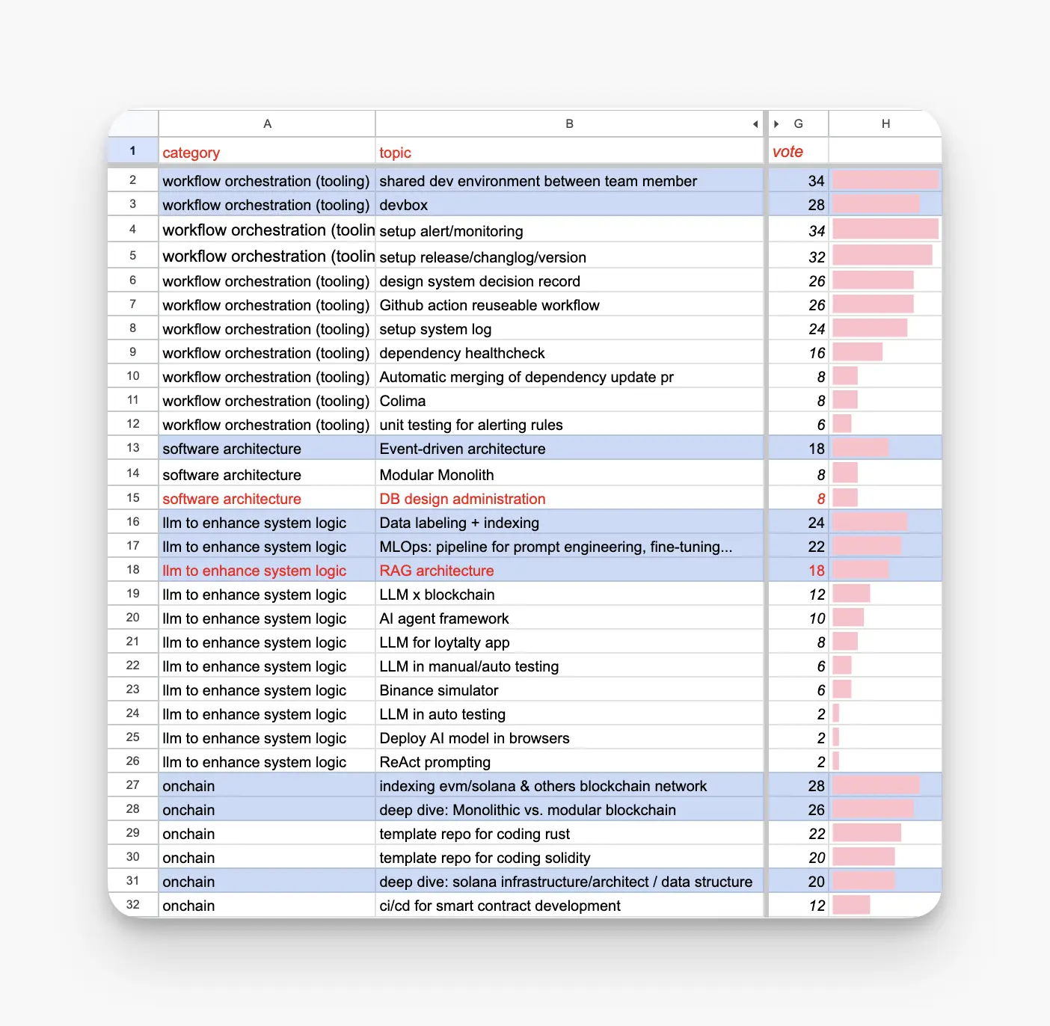Click 'software architecture' category in row 14

pyautogui.click(x=267, y=473)
